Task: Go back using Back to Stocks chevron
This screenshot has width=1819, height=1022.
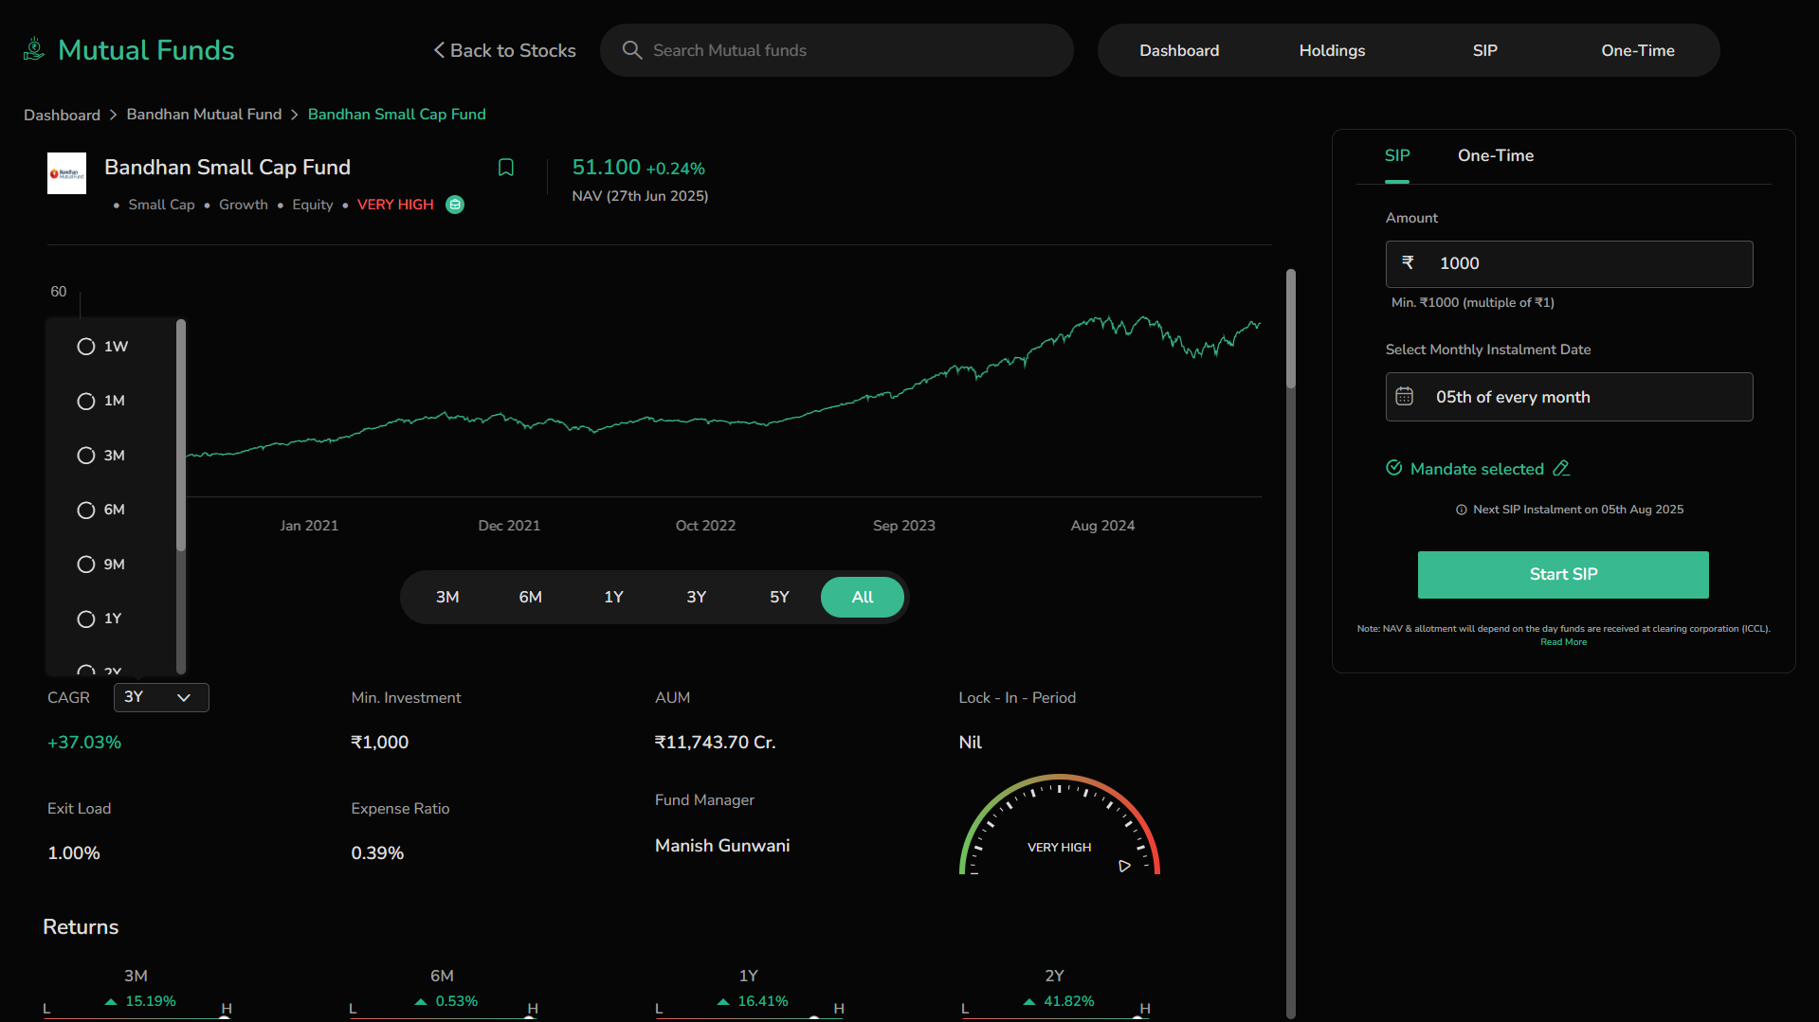Action: click(439, 50)
